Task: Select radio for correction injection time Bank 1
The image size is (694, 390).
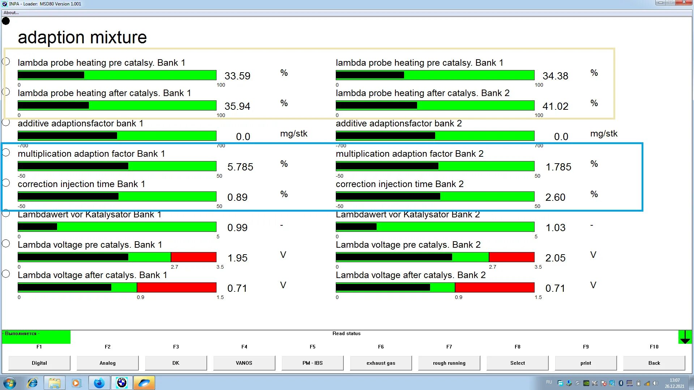Action: click(x=6, y=183)
